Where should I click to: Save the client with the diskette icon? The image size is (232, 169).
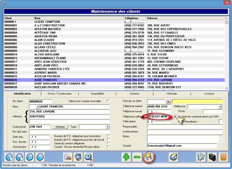point(148,157)
